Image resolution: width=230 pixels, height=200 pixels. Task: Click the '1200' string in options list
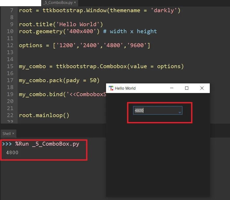point(66,45)
